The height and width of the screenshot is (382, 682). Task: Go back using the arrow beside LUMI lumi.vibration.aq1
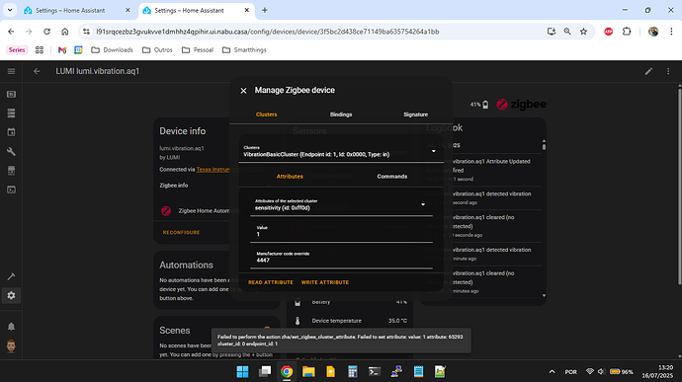[37, 71]
